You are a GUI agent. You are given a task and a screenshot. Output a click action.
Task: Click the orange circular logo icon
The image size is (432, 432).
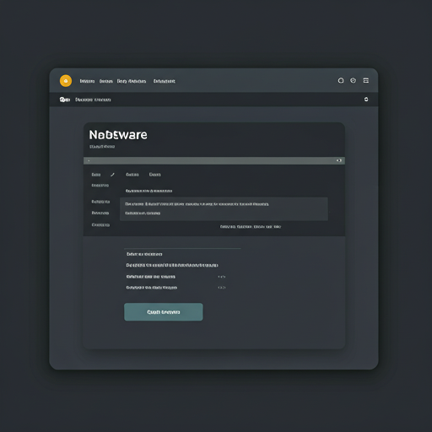(x=66, y=81)
